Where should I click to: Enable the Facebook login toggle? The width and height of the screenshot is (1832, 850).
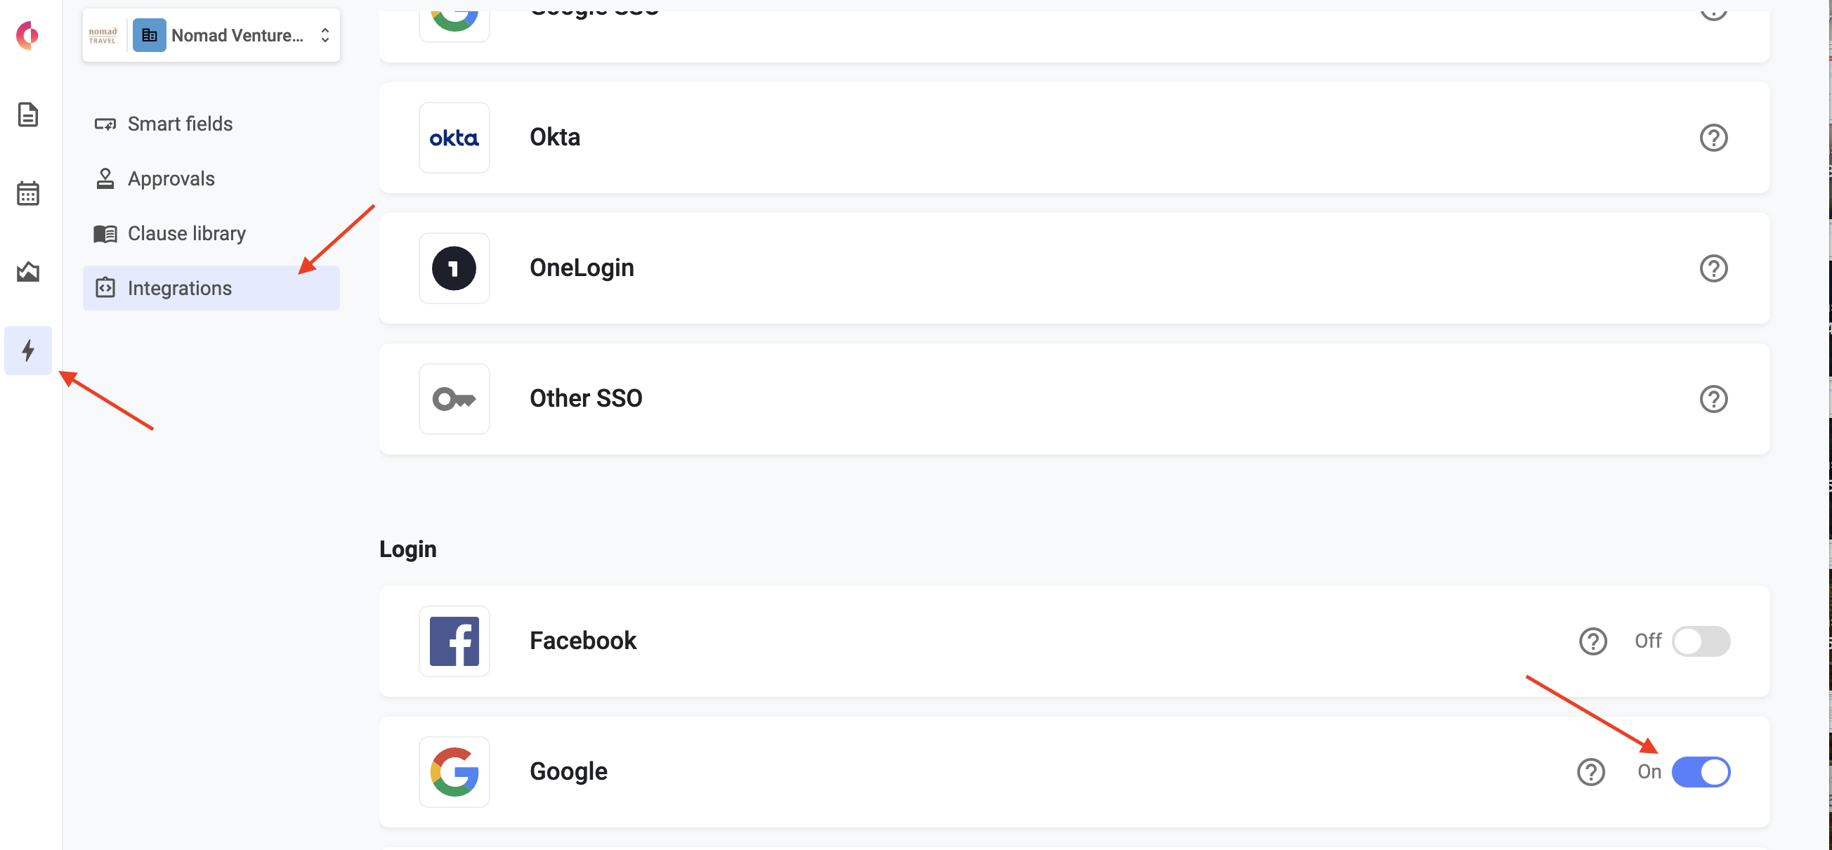1701,641
